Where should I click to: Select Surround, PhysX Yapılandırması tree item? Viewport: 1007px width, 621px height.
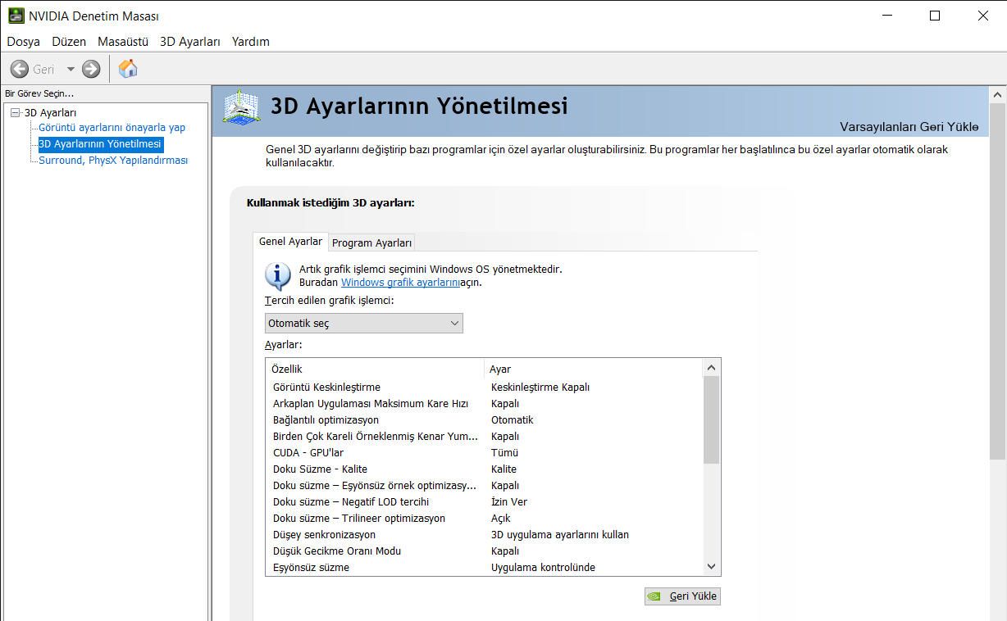click(x=113, y=161)
